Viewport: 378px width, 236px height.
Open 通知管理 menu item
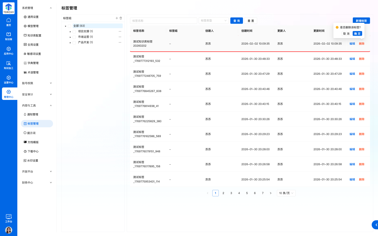(33, 114)
